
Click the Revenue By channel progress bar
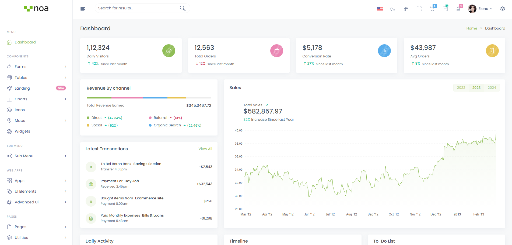[149, 98]
